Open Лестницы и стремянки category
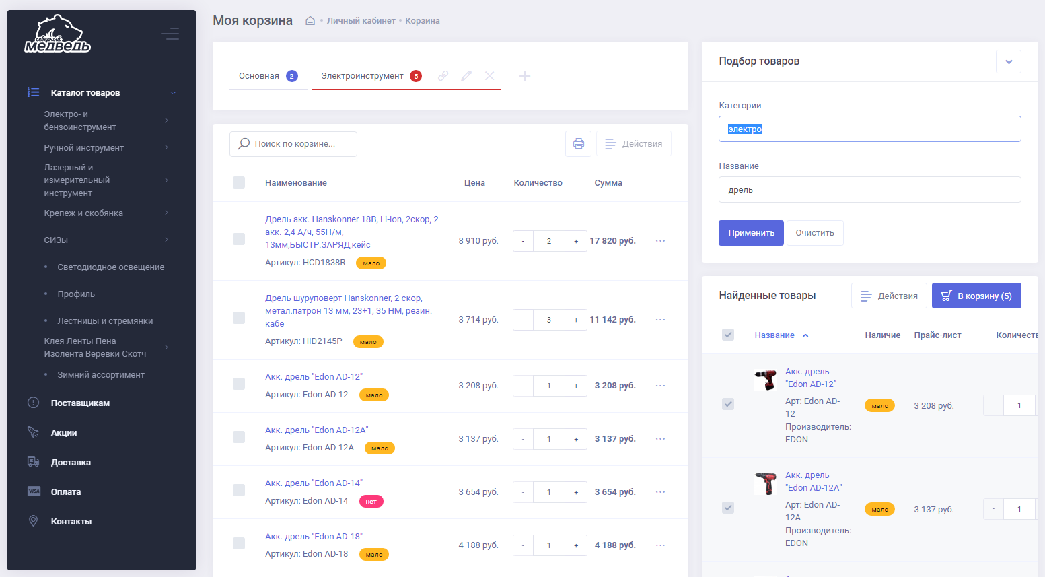Screen dimensions: 1045x577 105,321
